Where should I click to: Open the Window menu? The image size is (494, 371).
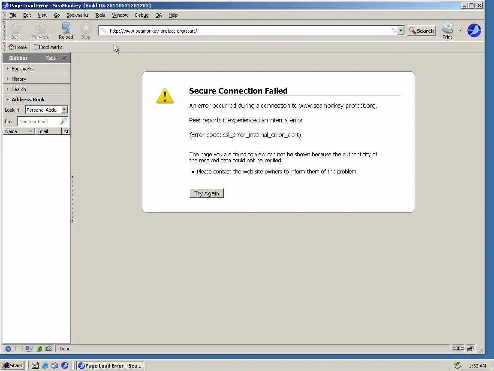click(x=120, y=15)
